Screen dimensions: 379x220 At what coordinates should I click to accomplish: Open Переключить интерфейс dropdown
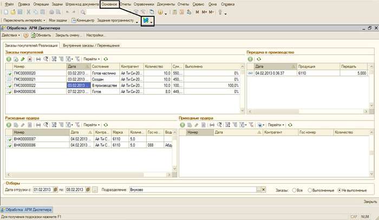pos(24,21)
